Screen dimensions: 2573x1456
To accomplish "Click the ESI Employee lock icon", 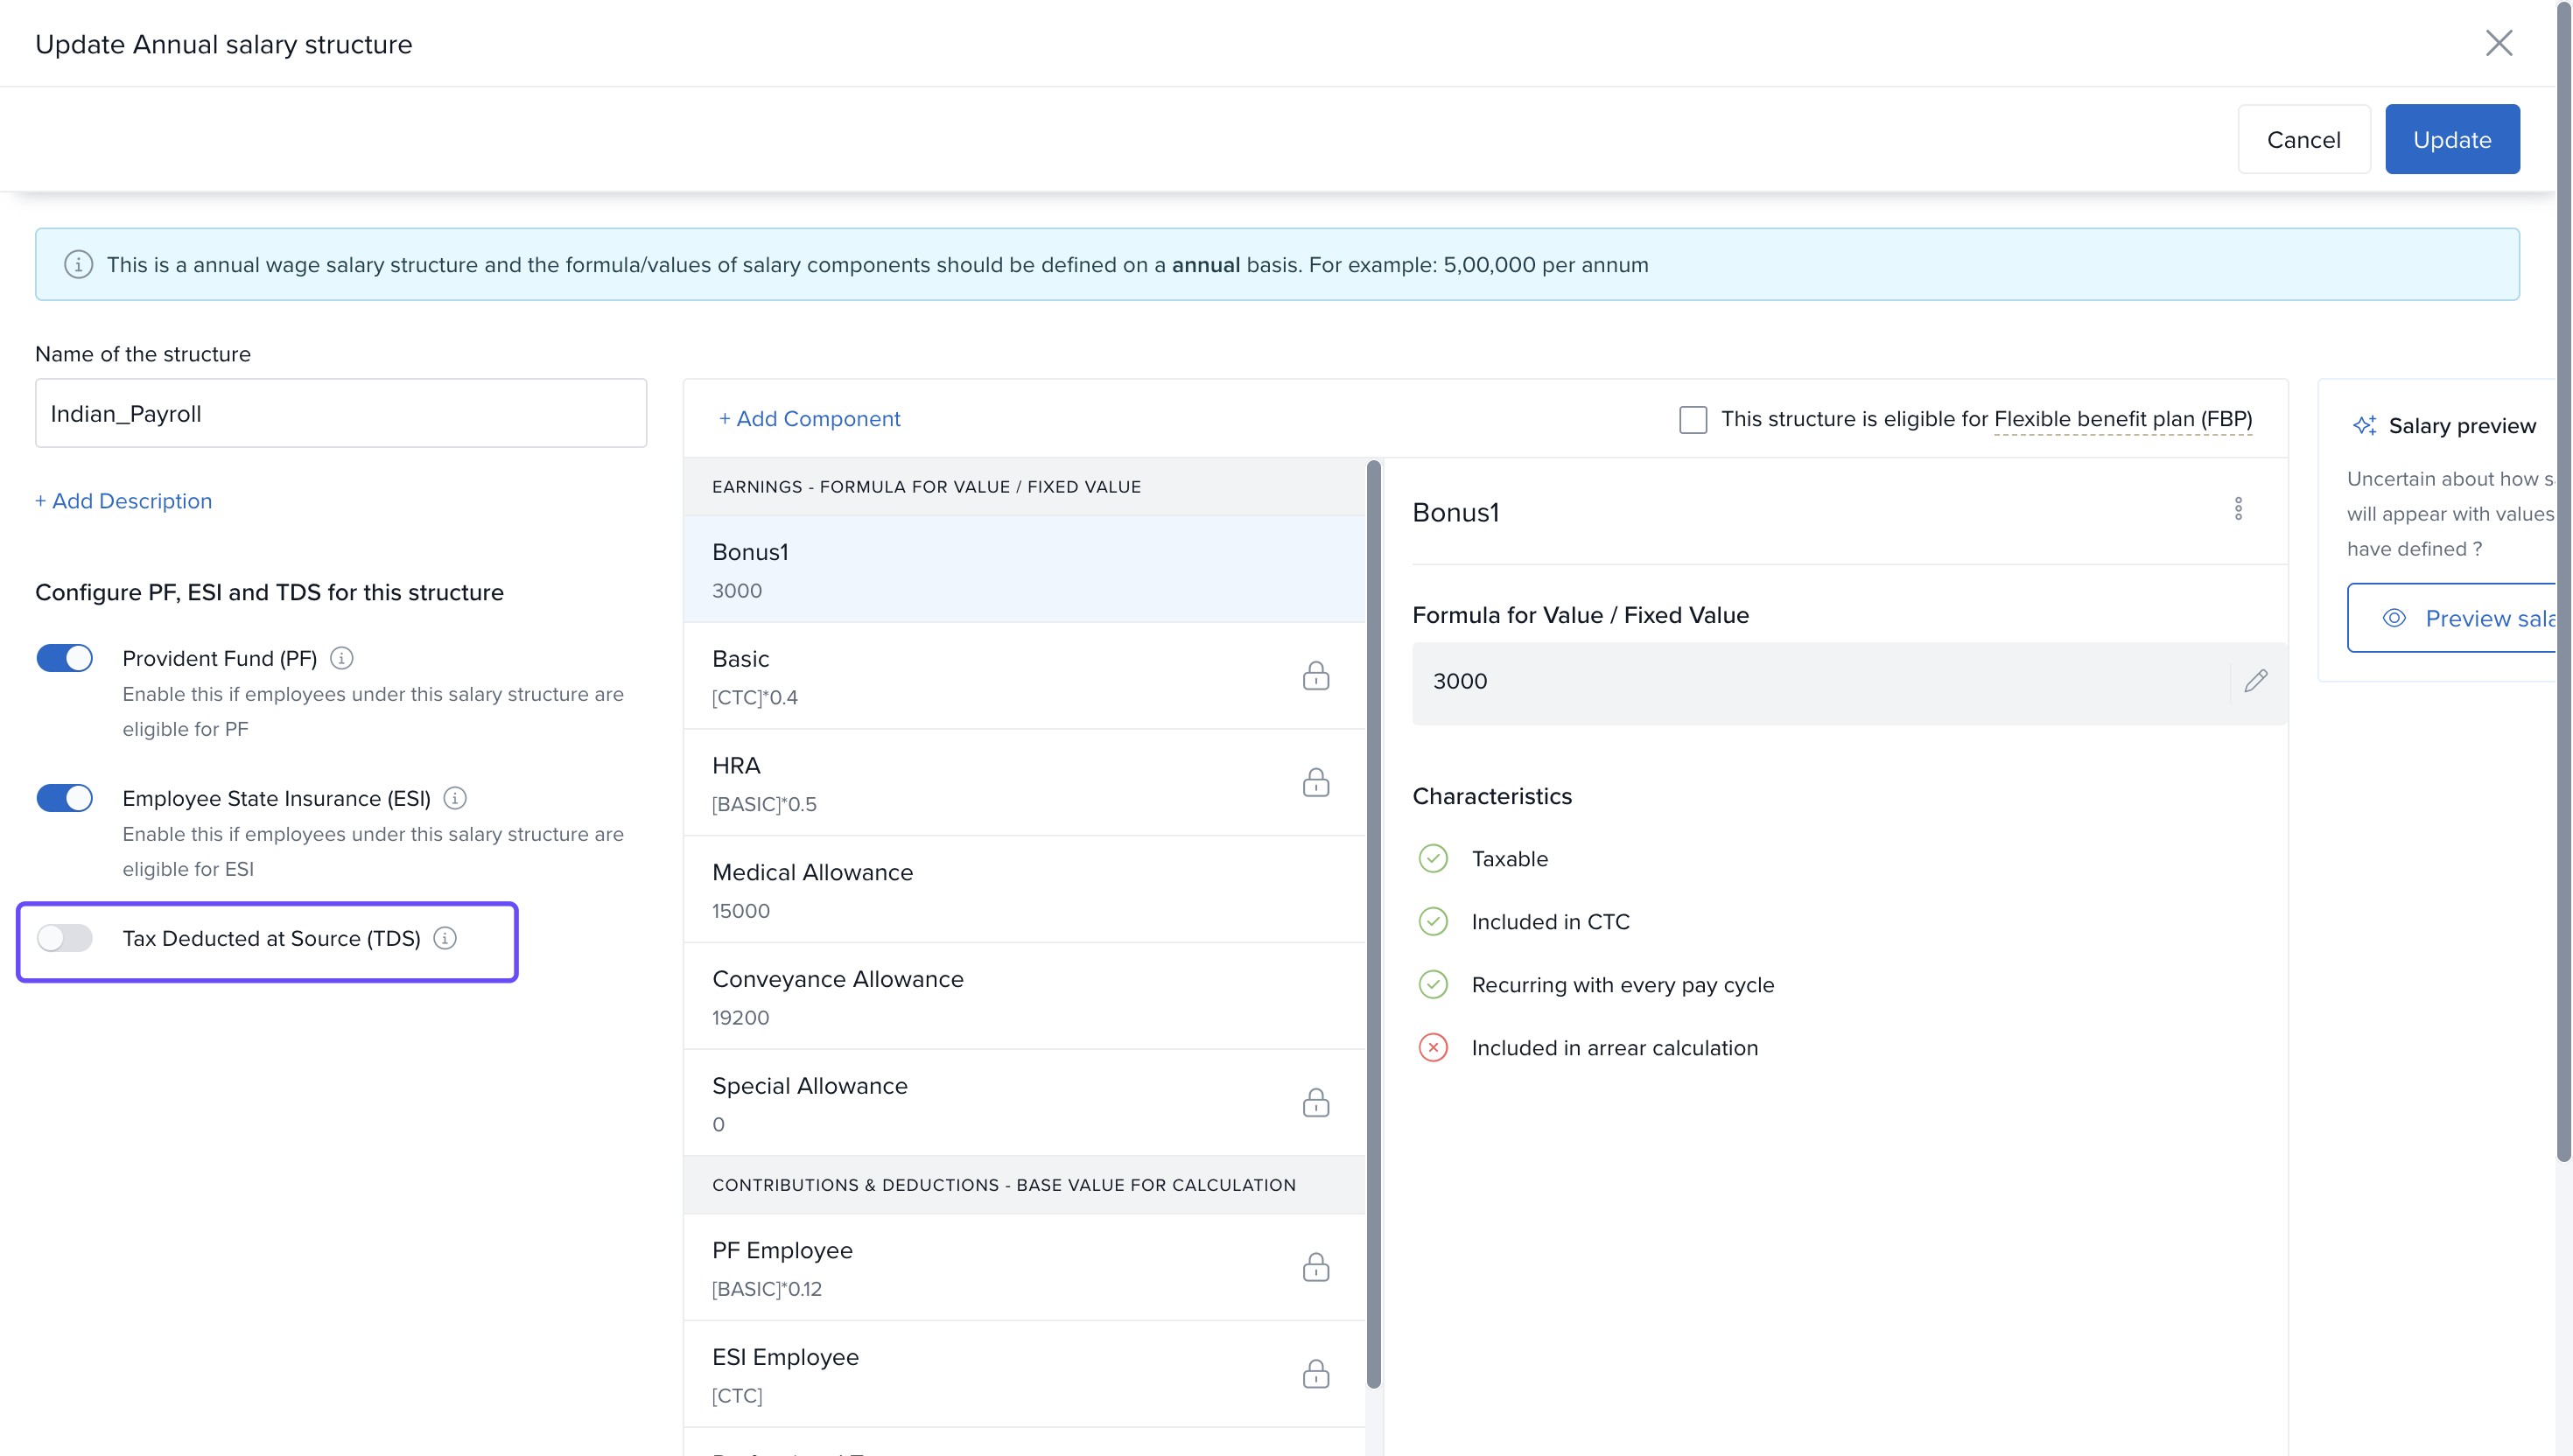I will pos(1315,1374).
